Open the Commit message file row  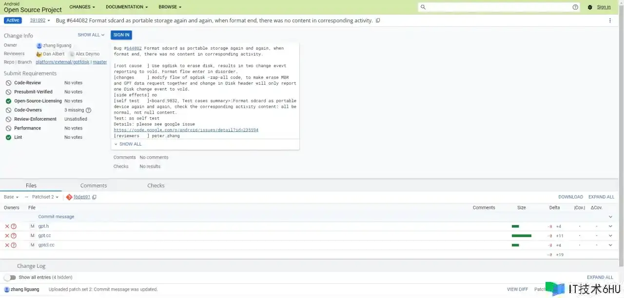point(56,217)
